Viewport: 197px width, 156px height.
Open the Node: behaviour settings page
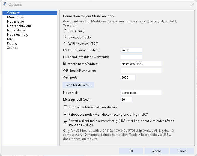coord(30,26)
